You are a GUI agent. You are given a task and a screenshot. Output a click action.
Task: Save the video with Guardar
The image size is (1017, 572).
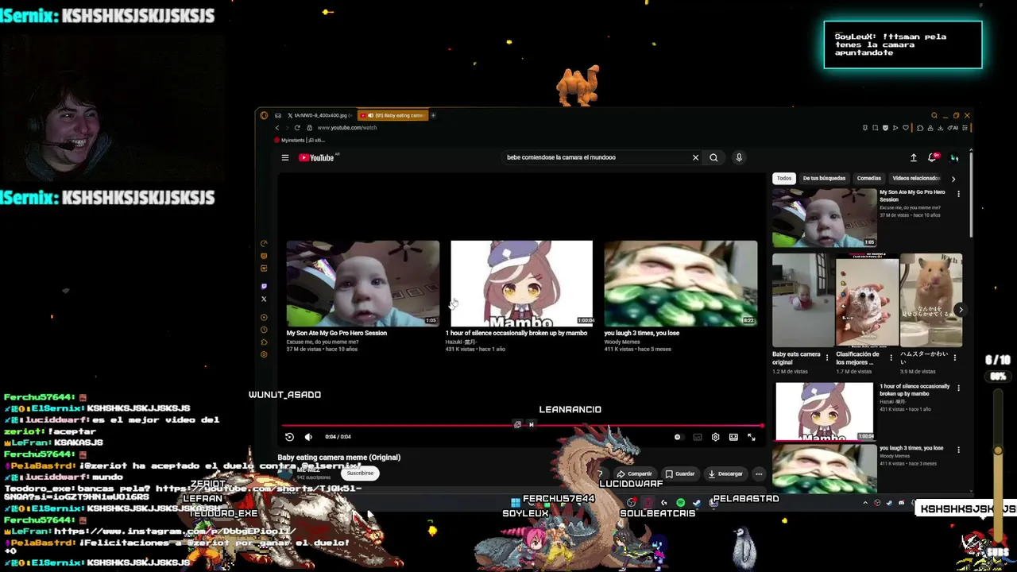(x=679, y=473)
